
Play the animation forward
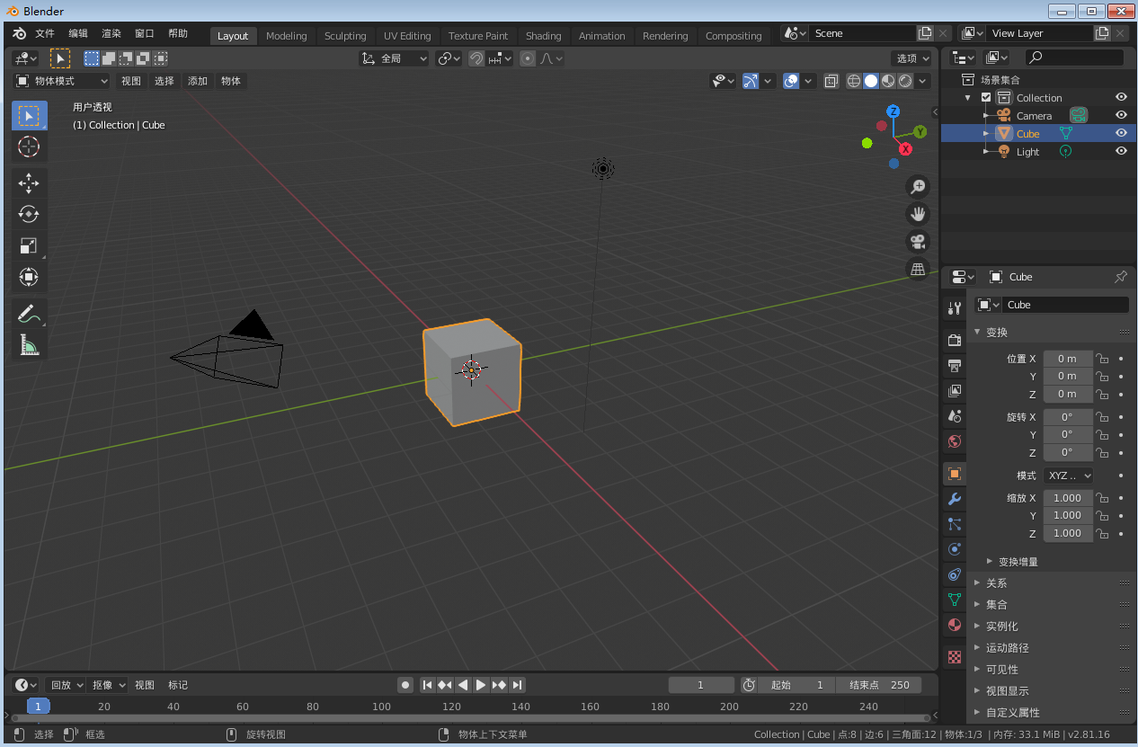click(481, 685)
